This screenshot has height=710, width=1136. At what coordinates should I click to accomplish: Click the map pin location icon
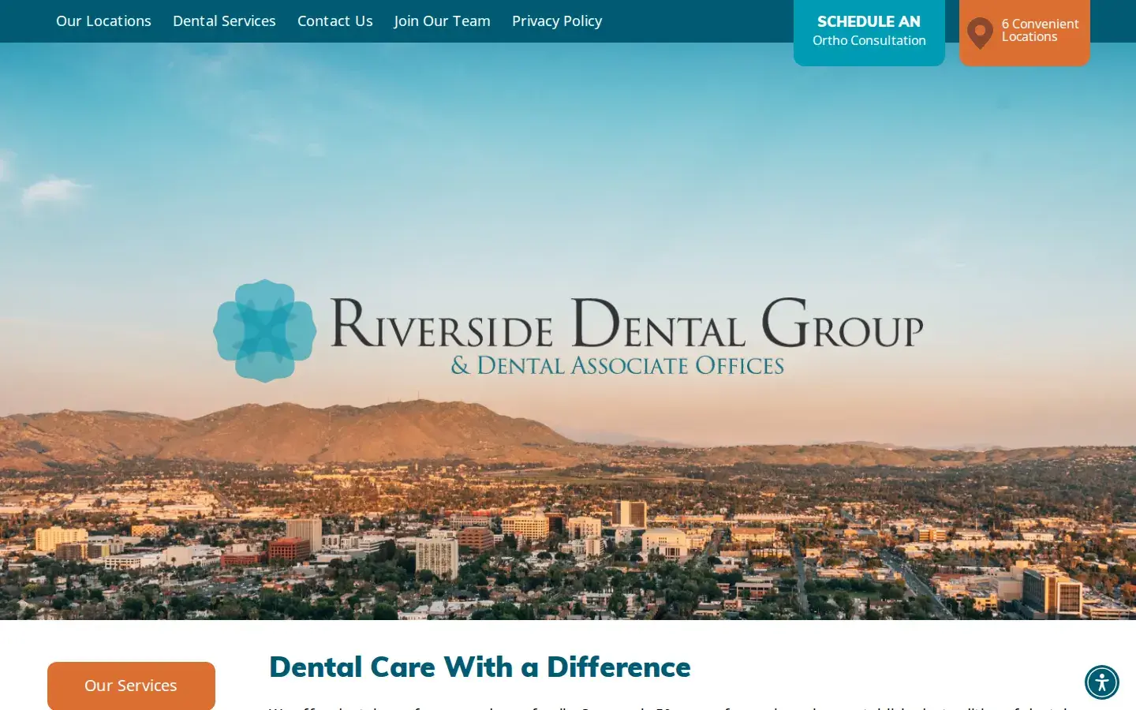(980, 33)
